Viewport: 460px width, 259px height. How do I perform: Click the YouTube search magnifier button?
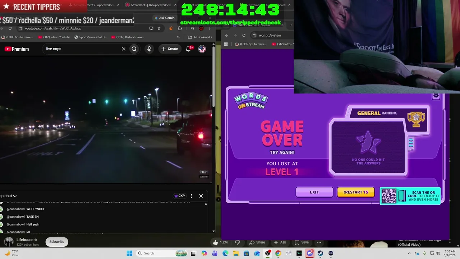tap(134, 49)
